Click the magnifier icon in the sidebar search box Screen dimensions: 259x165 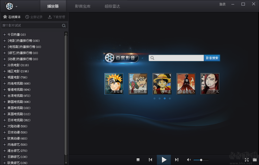[63, 25]
